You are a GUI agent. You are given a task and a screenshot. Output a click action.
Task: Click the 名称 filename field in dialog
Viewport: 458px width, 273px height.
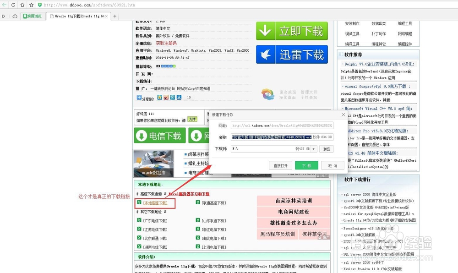point(282,137)
